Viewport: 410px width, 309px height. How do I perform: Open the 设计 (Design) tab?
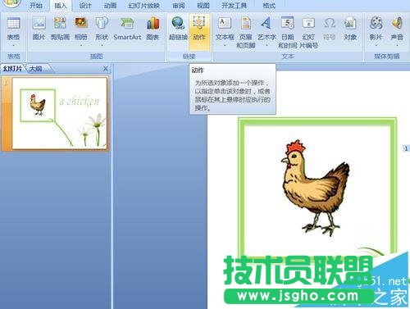(85, 6)
